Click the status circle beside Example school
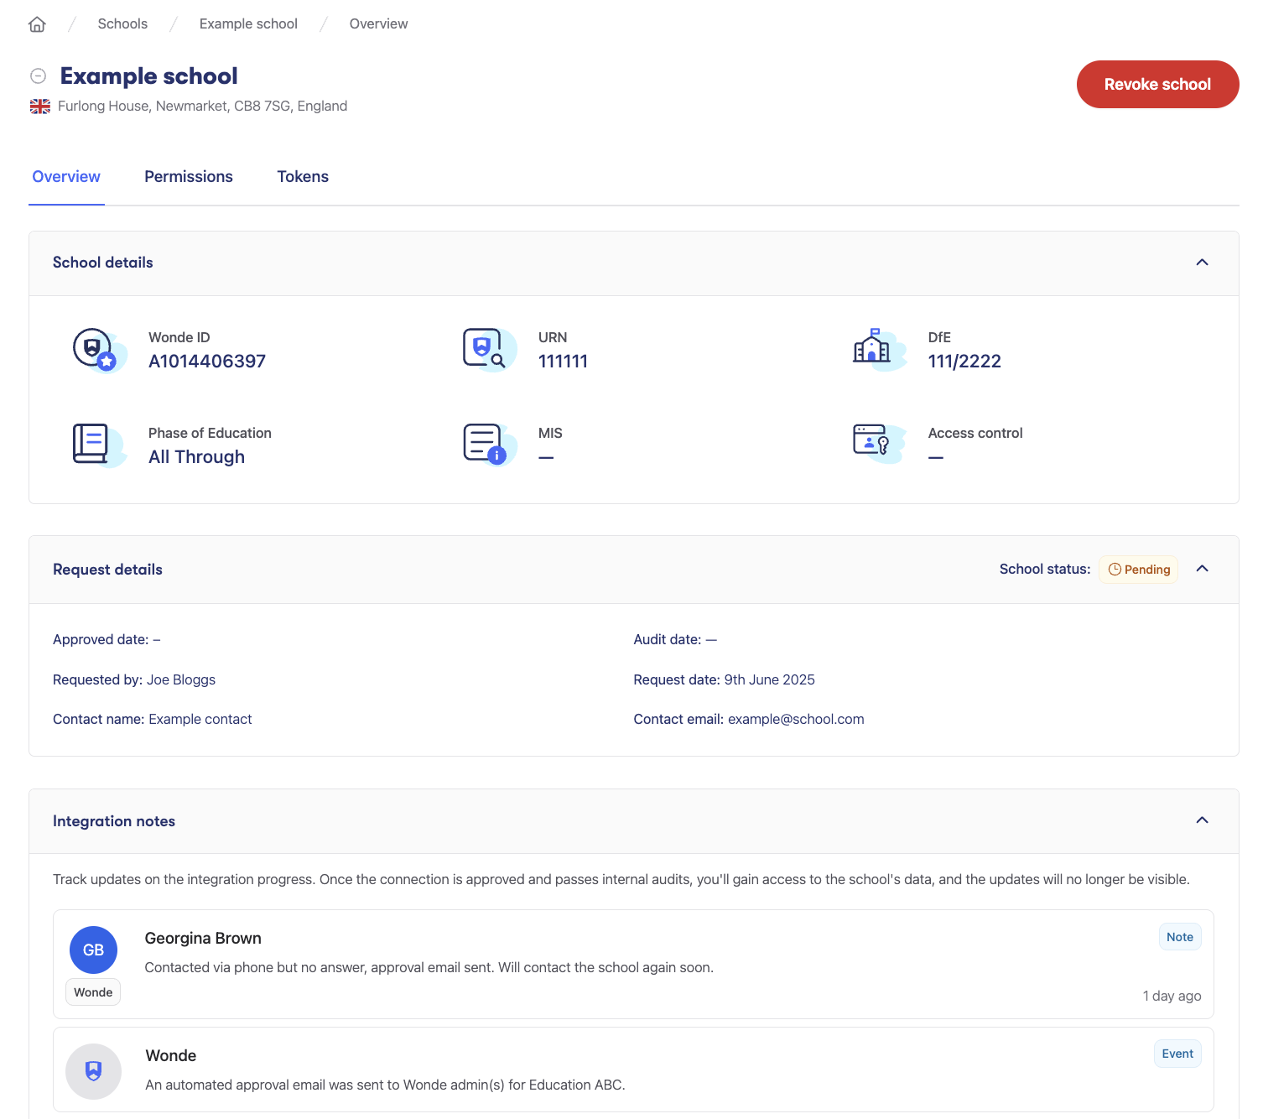Viewport: 1263px width, 1119px height. [x=39, y=76]
